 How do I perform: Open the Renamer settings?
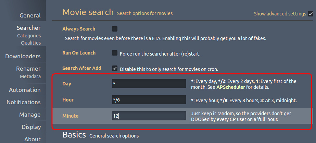28,69
